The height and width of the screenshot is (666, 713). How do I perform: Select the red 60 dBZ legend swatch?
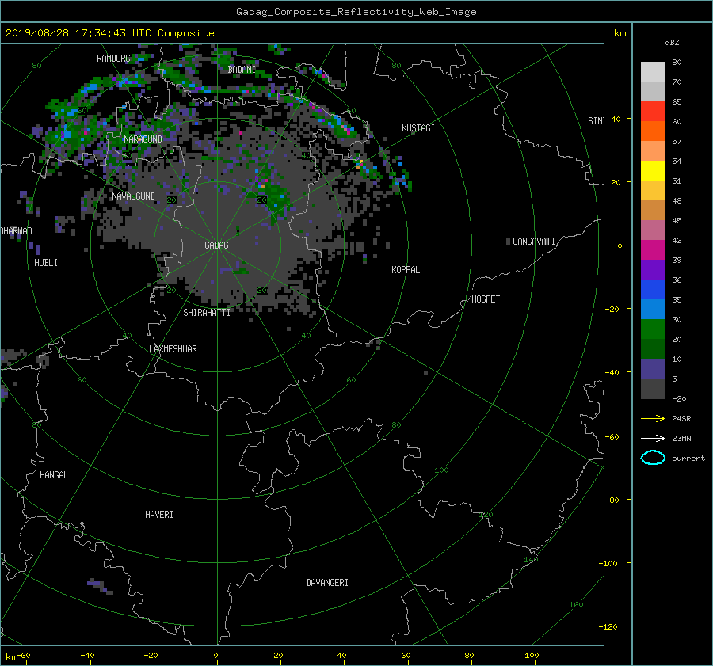(x=653, y=112)
